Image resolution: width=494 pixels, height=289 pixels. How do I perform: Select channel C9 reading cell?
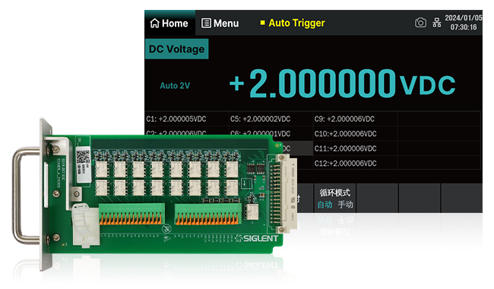pos(355,119)
